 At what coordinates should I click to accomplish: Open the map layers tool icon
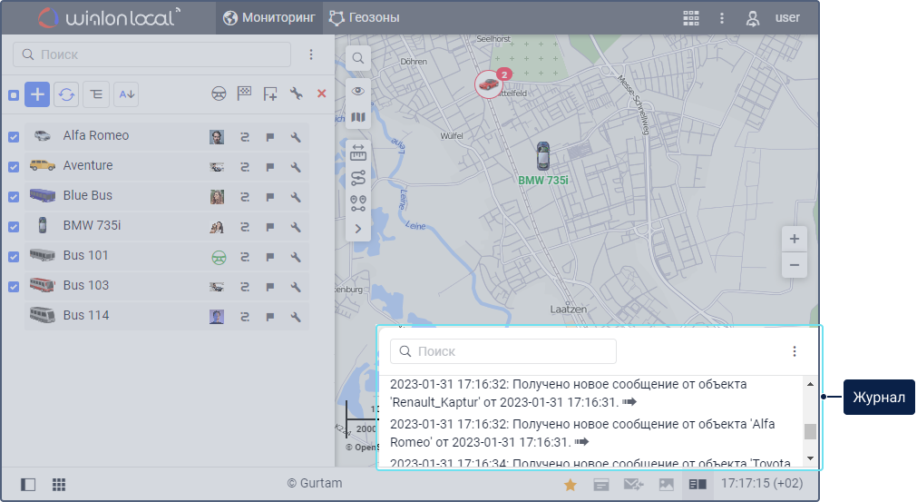point(358,117)
